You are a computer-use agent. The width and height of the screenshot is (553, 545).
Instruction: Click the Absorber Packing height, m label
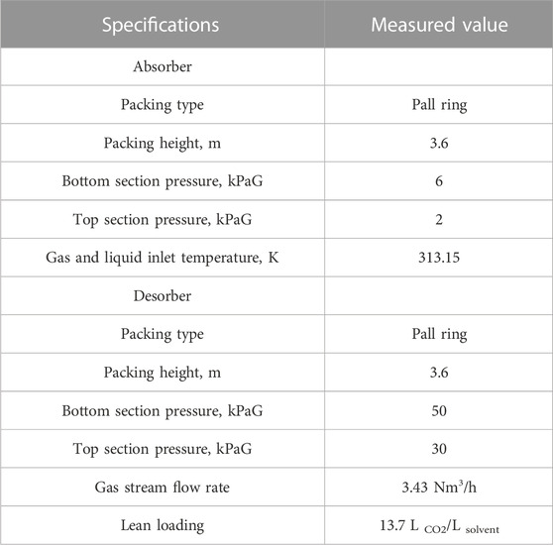pos(163,143)
